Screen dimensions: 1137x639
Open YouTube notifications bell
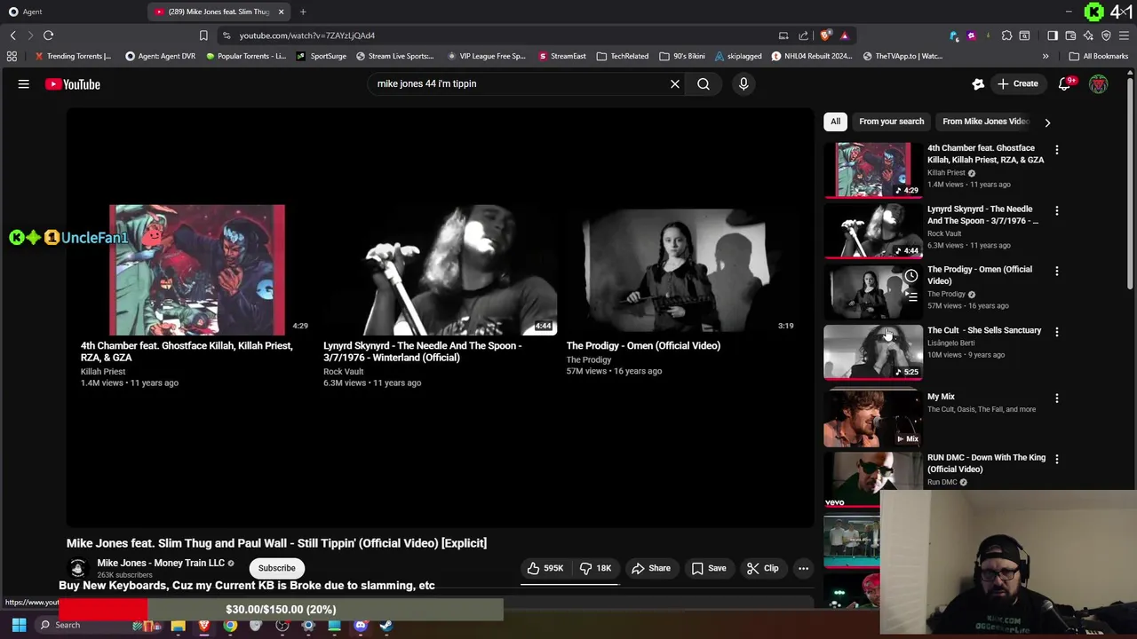click(x=1065, y=84)
